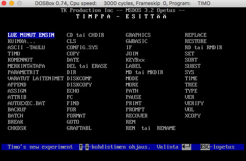
Task: Open the FORMAT command topic
Action: pyautogui.click(x=76, y=116)
